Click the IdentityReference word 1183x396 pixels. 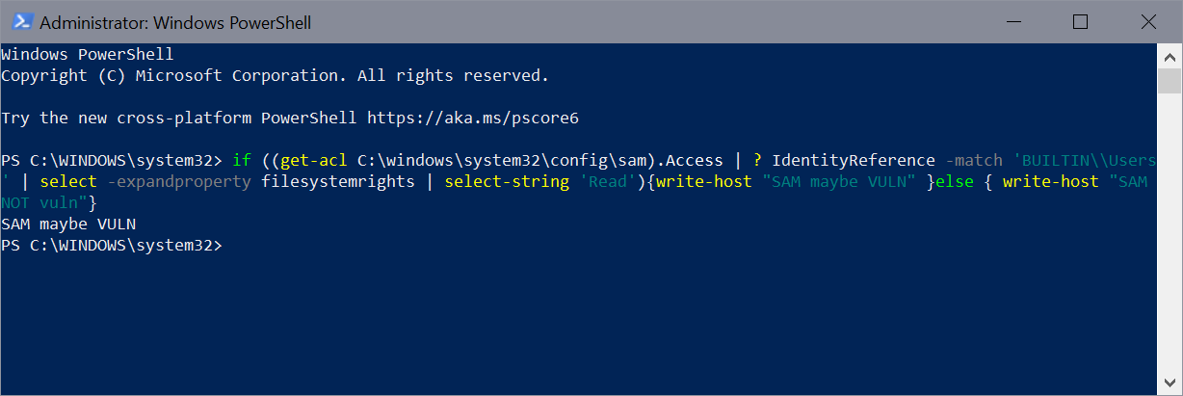click(x=851, y=160)
